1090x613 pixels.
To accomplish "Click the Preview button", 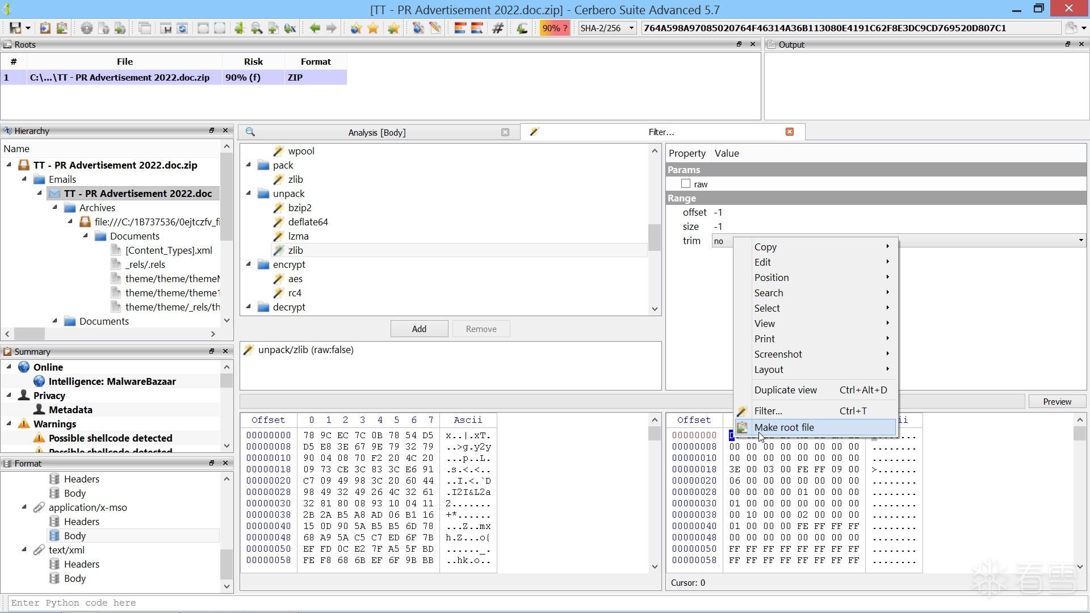I will (x=1057, y=402).
